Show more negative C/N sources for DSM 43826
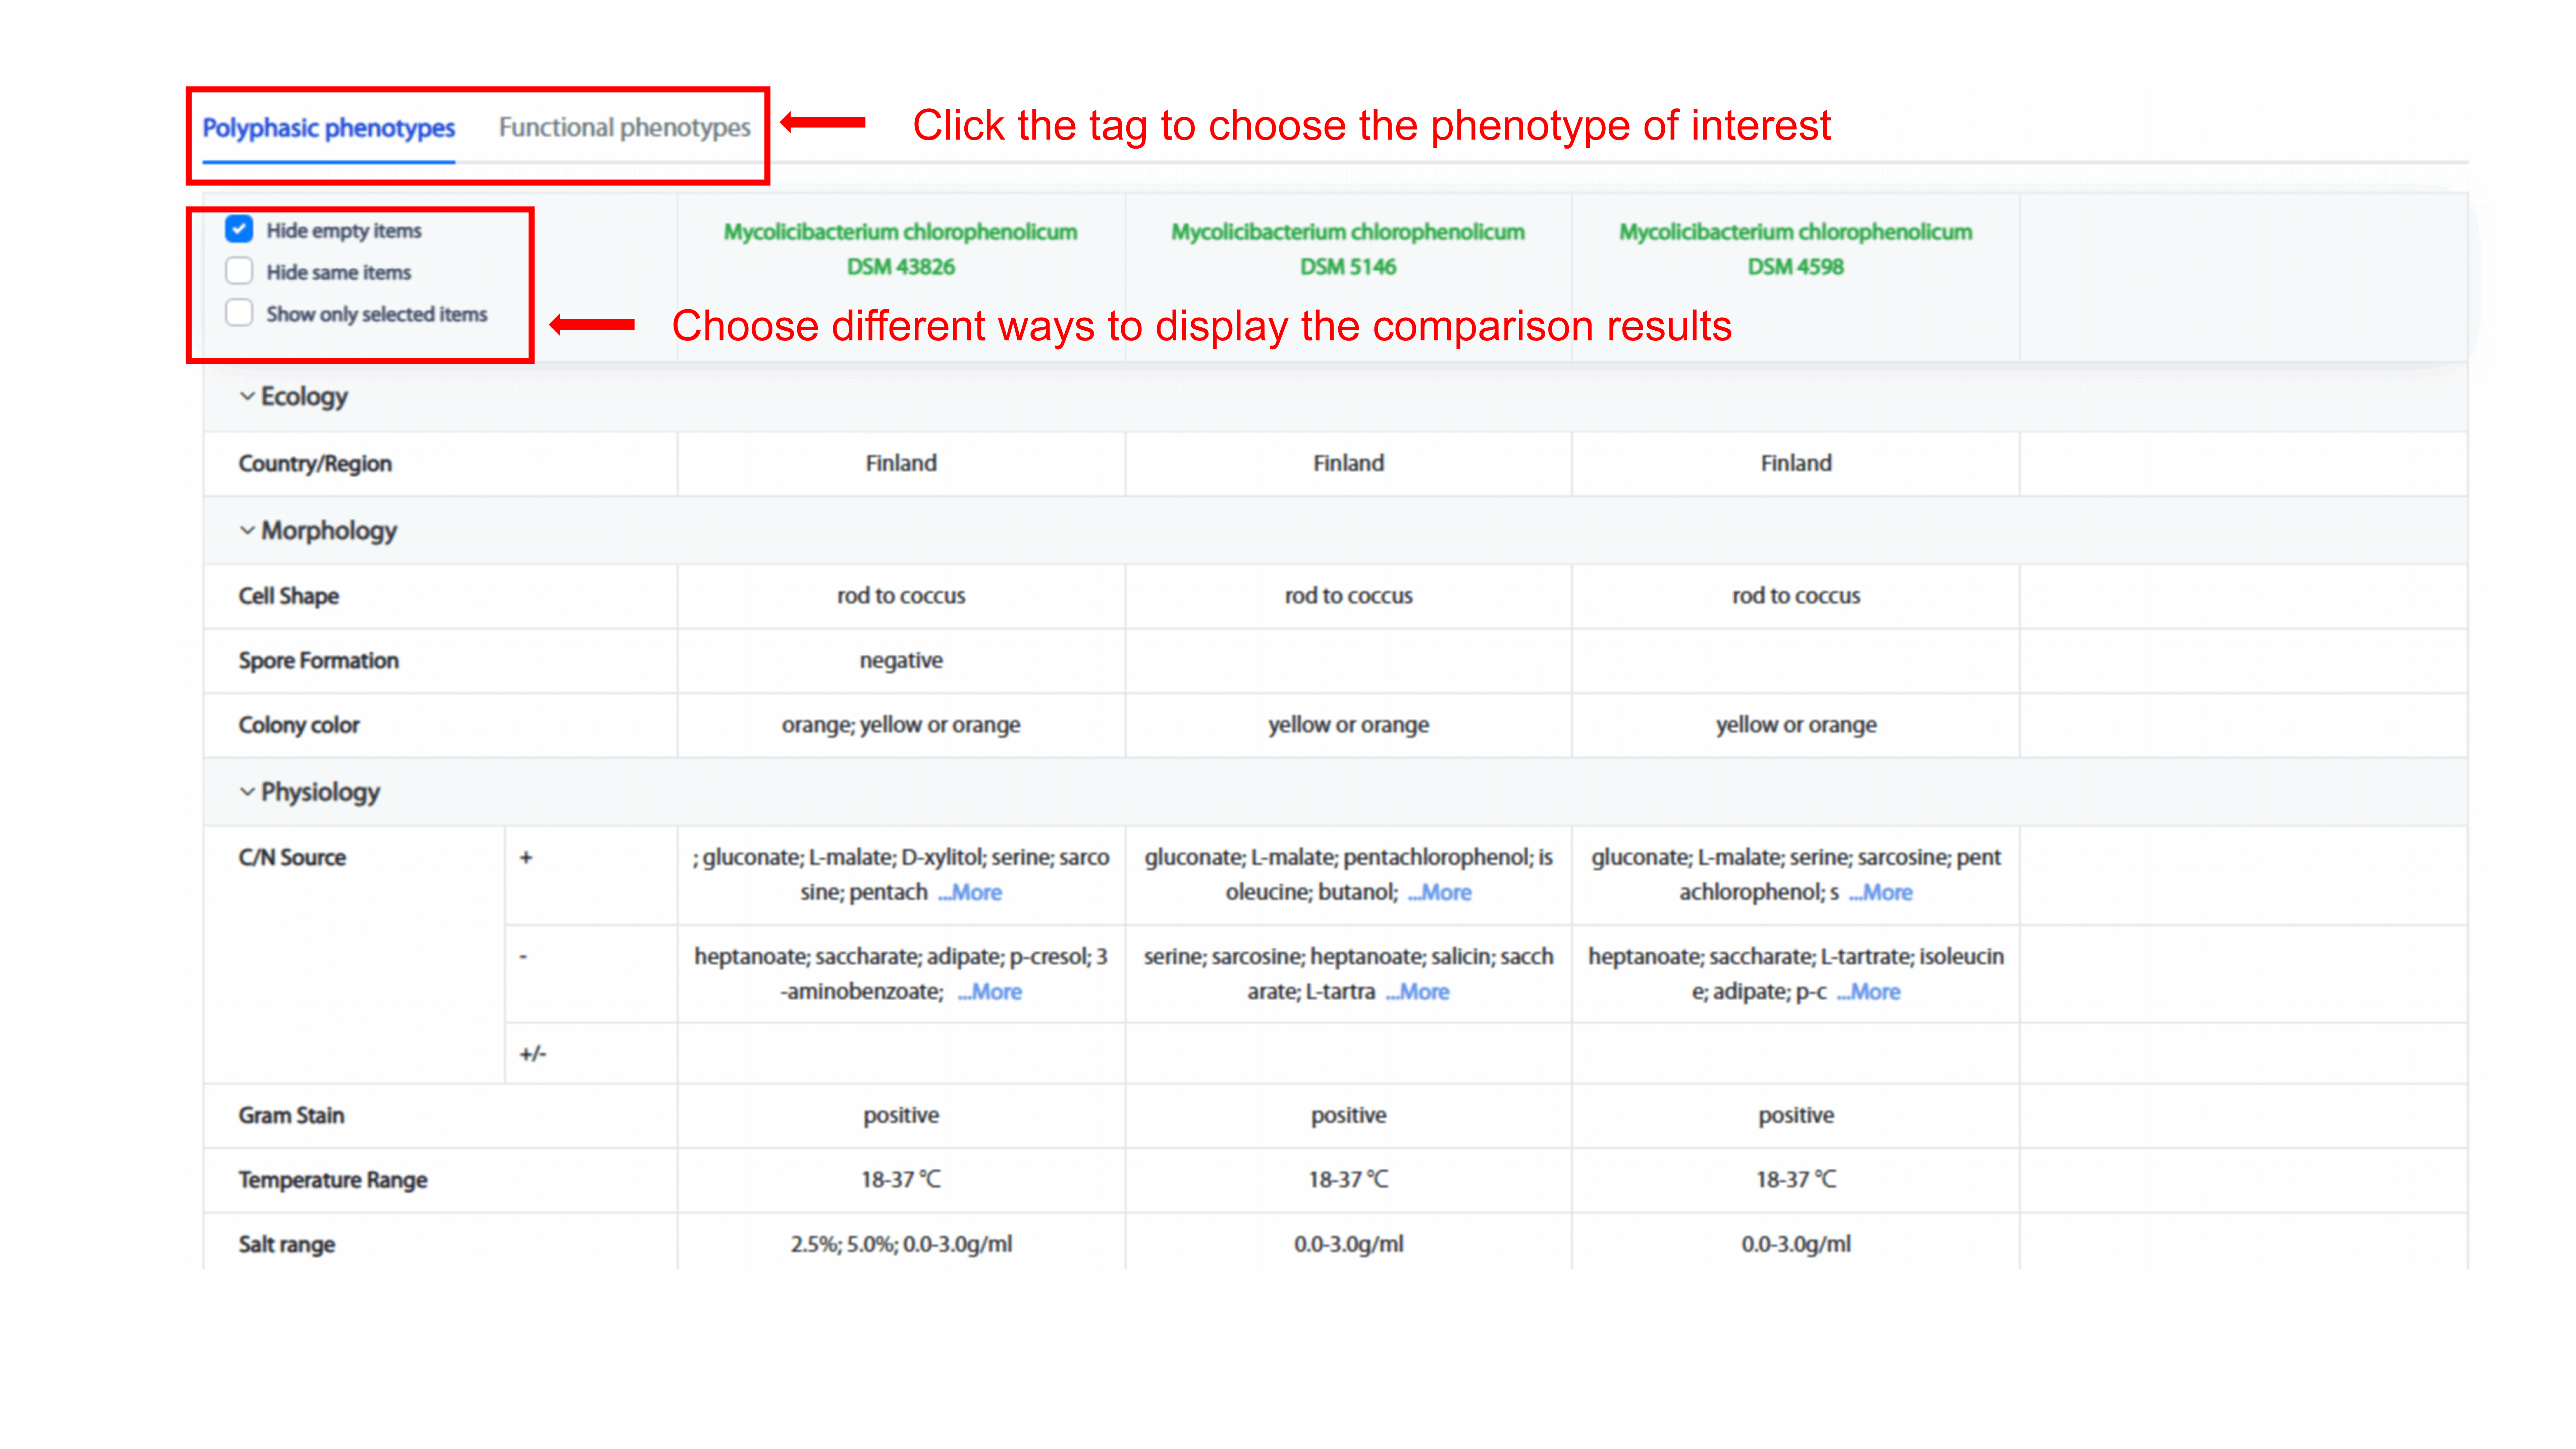 pyautogui.click(x=990, y=992)
